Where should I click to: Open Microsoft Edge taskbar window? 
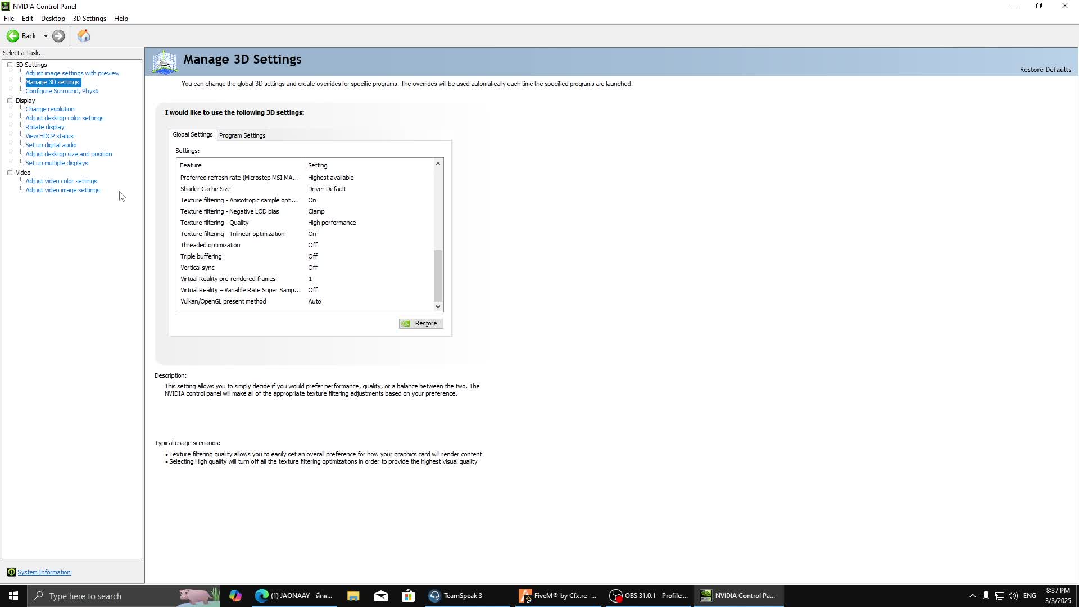[294, 596]
